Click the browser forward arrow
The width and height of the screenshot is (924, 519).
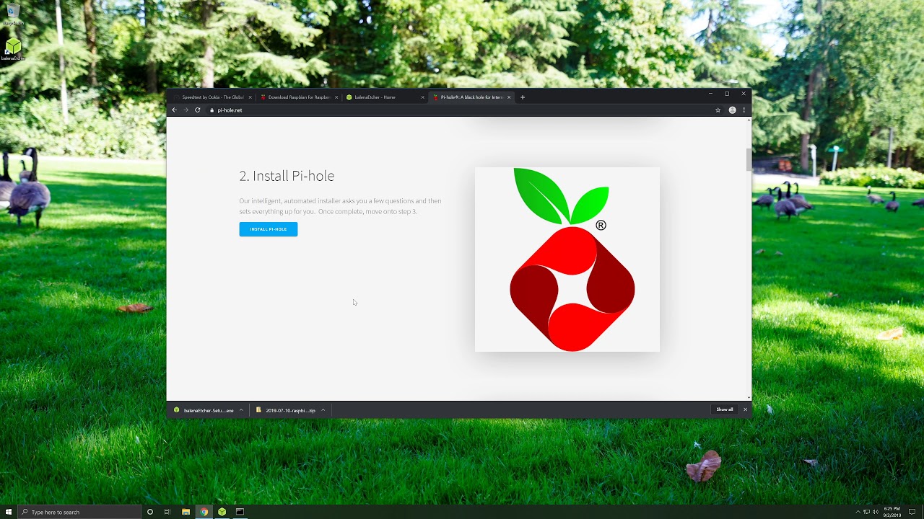coord(186,110)
